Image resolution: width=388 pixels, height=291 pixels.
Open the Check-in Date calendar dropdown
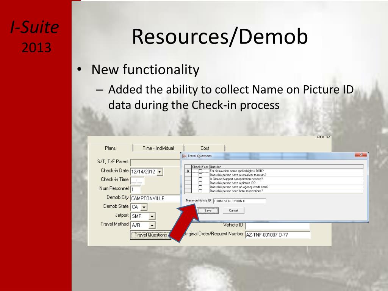click(x=160, y=172)
